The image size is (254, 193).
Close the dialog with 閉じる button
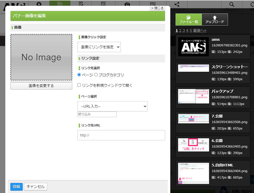point(157,8)
